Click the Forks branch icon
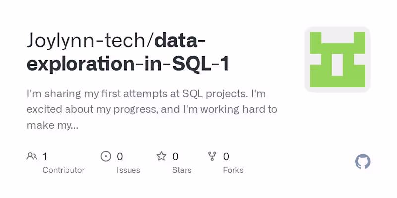 pos(213,157)
